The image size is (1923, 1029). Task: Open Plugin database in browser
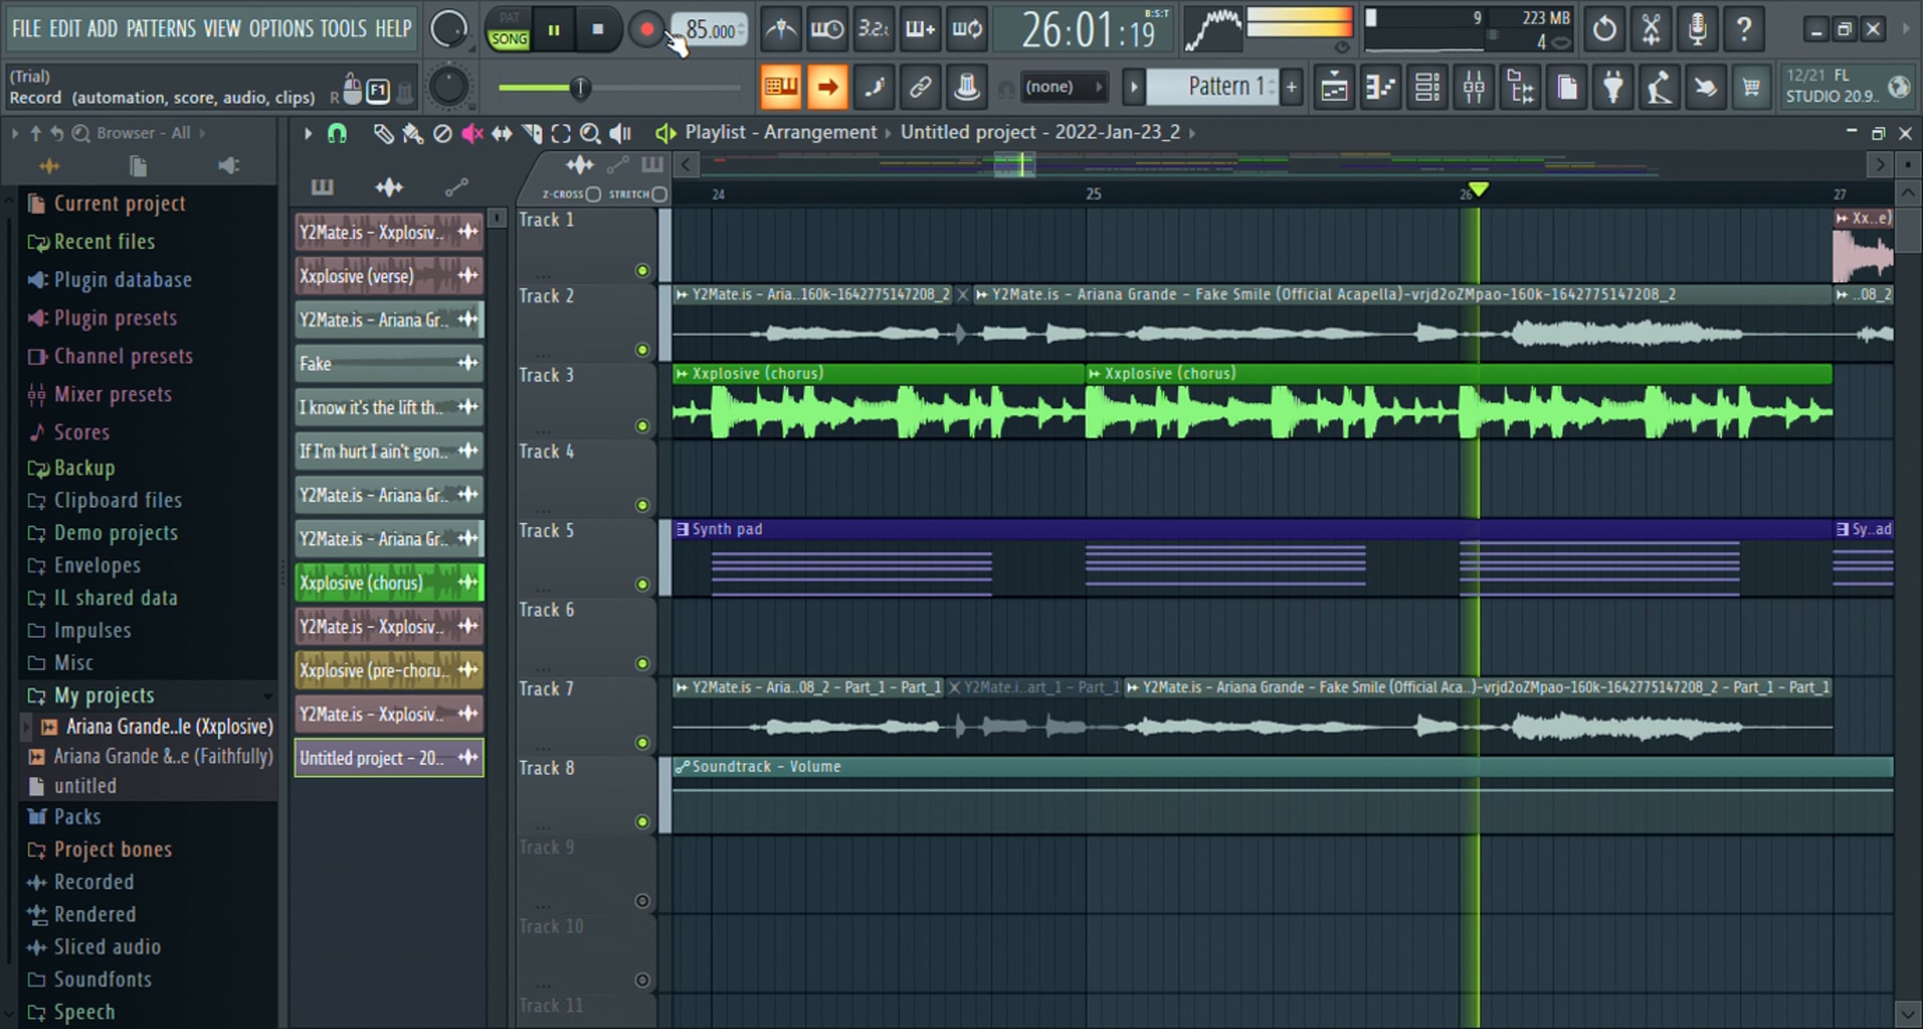(x=122, y=280)
